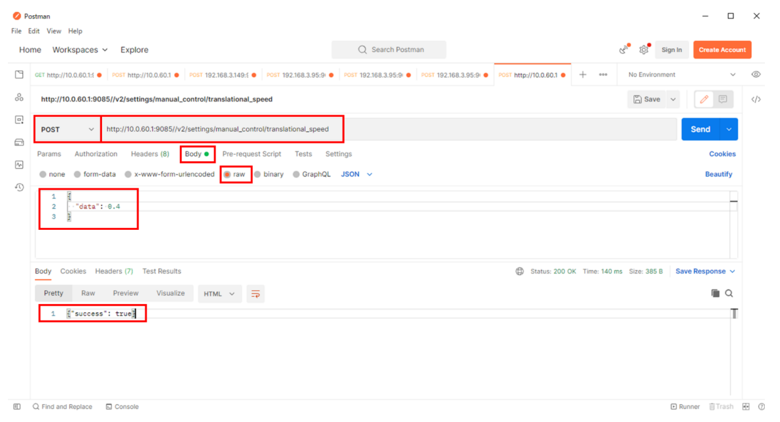Click the code snippet icon

[x=756, y=99]
